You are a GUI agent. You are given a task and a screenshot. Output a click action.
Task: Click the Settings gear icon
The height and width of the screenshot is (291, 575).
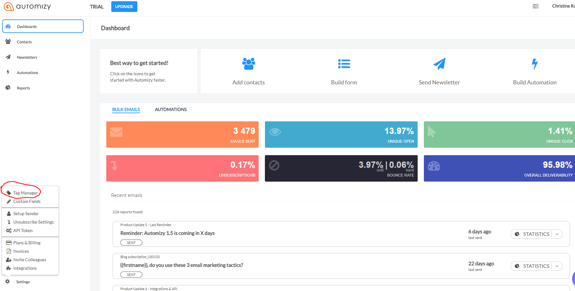[8, 282]
